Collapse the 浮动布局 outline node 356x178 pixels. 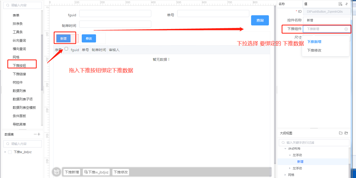[285, 149]
